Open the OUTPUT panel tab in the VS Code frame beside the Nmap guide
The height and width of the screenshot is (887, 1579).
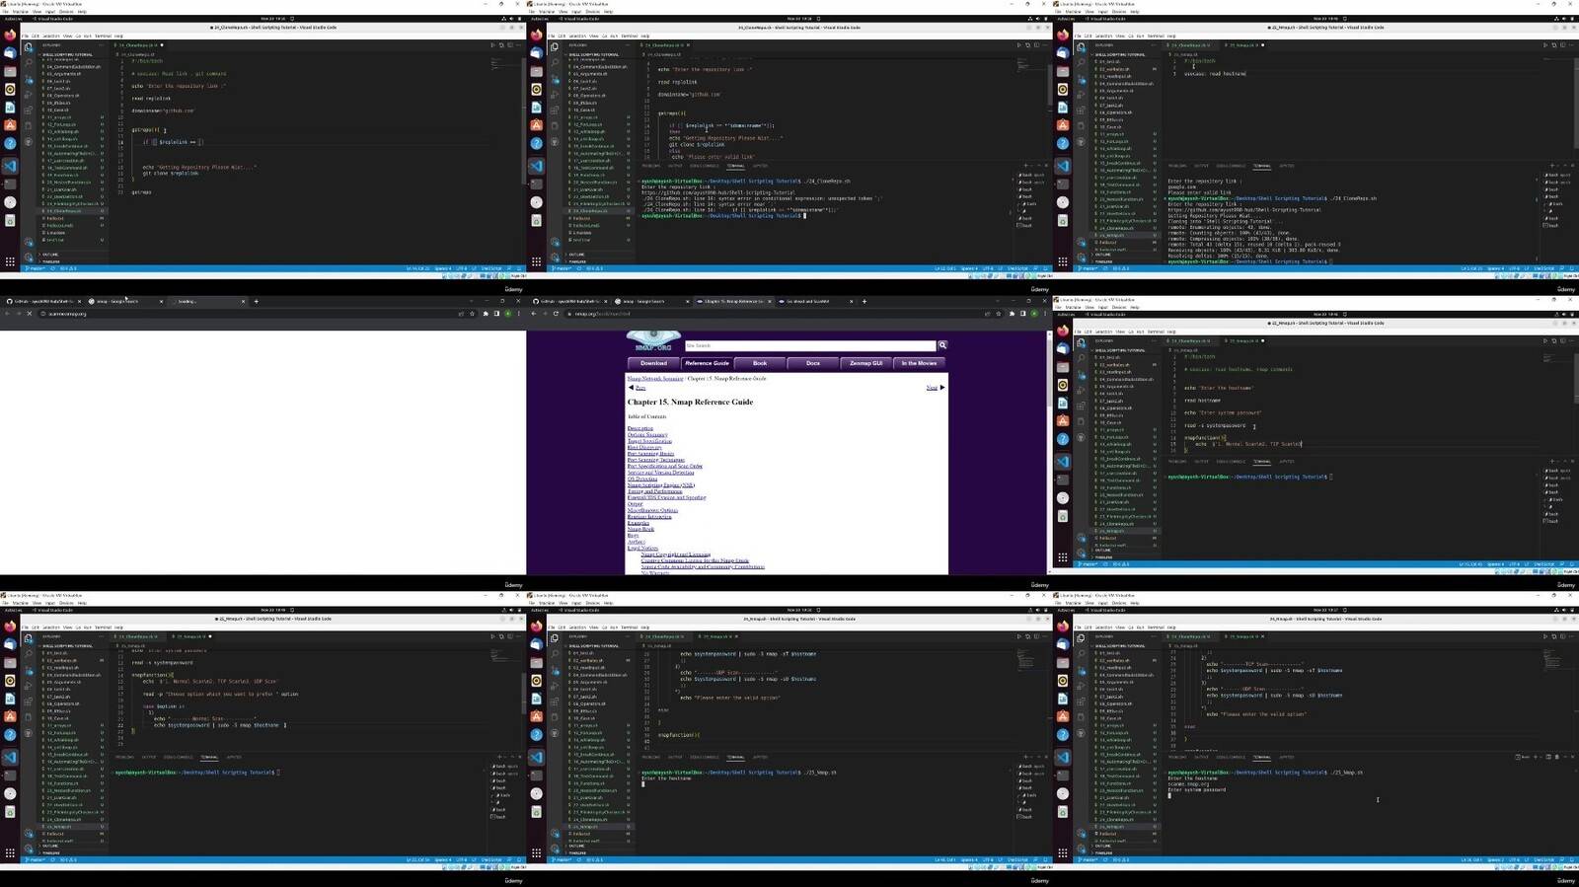(x=1201, y=461)
